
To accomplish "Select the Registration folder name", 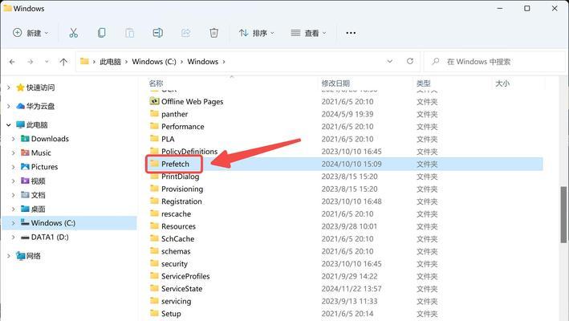I will tap(181, 201).
